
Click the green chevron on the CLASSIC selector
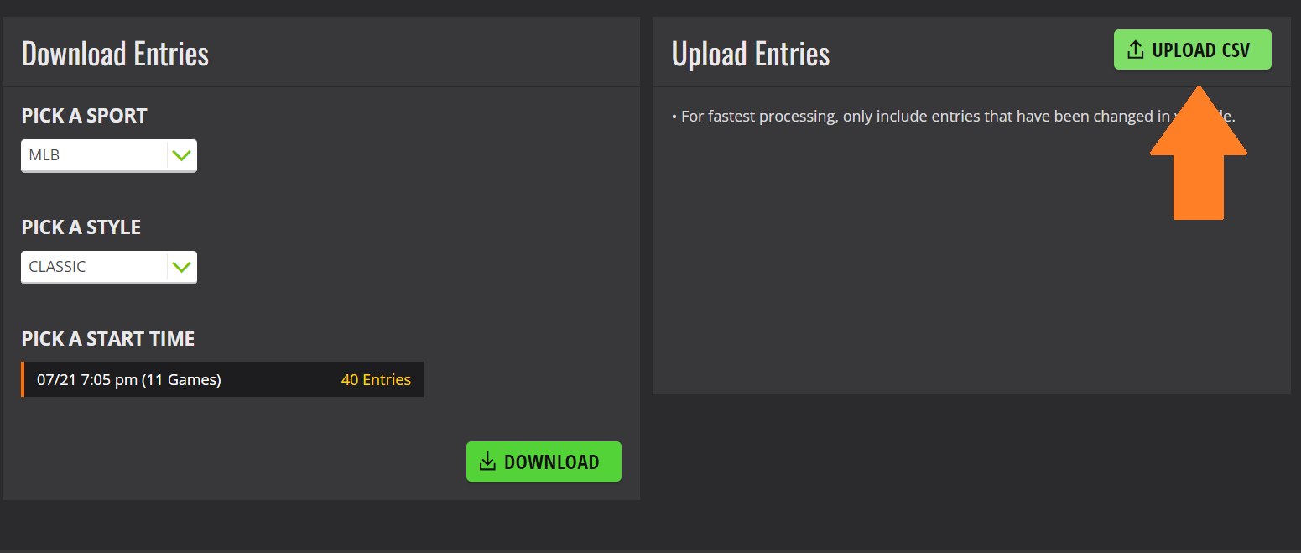click(x=182, y=267)
